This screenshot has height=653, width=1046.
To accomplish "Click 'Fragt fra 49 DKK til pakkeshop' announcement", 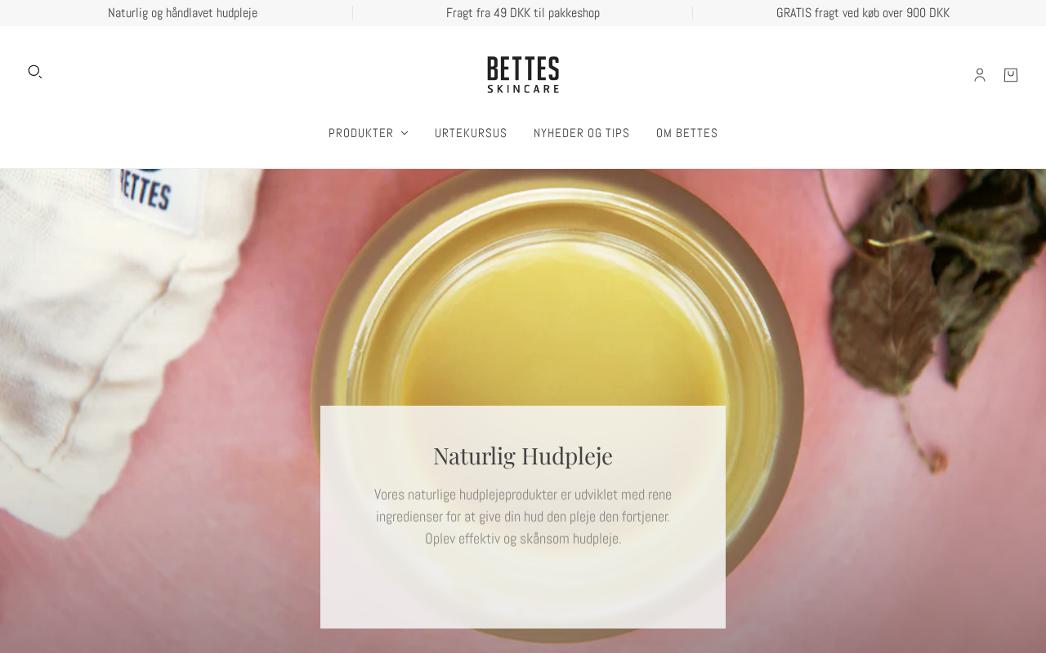I will click(523, 13).
